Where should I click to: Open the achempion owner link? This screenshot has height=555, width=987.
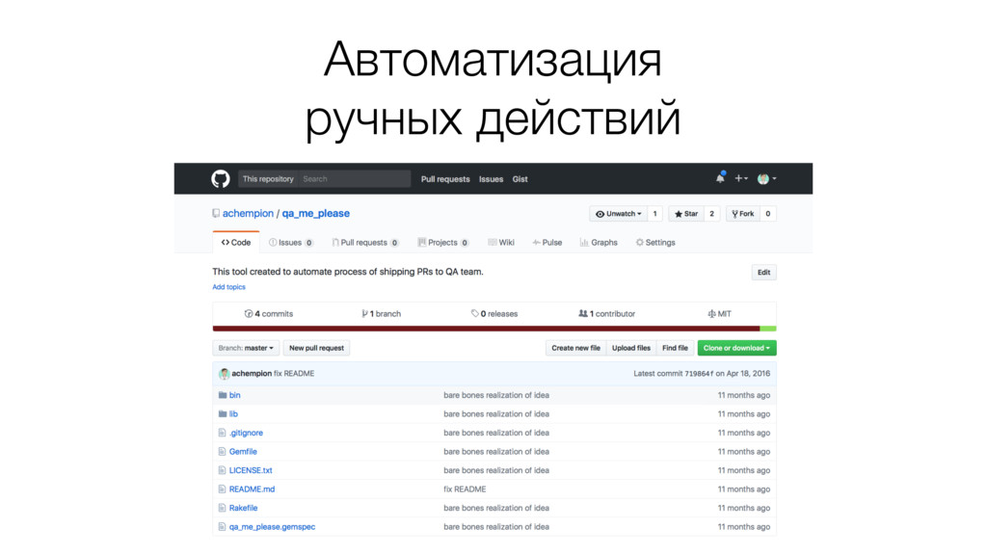click(x=248, y=213)
